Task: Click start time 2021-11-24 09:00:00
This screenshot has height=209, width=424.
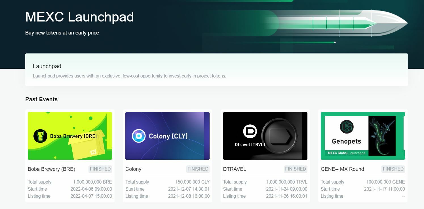Action: pos(287,189)
